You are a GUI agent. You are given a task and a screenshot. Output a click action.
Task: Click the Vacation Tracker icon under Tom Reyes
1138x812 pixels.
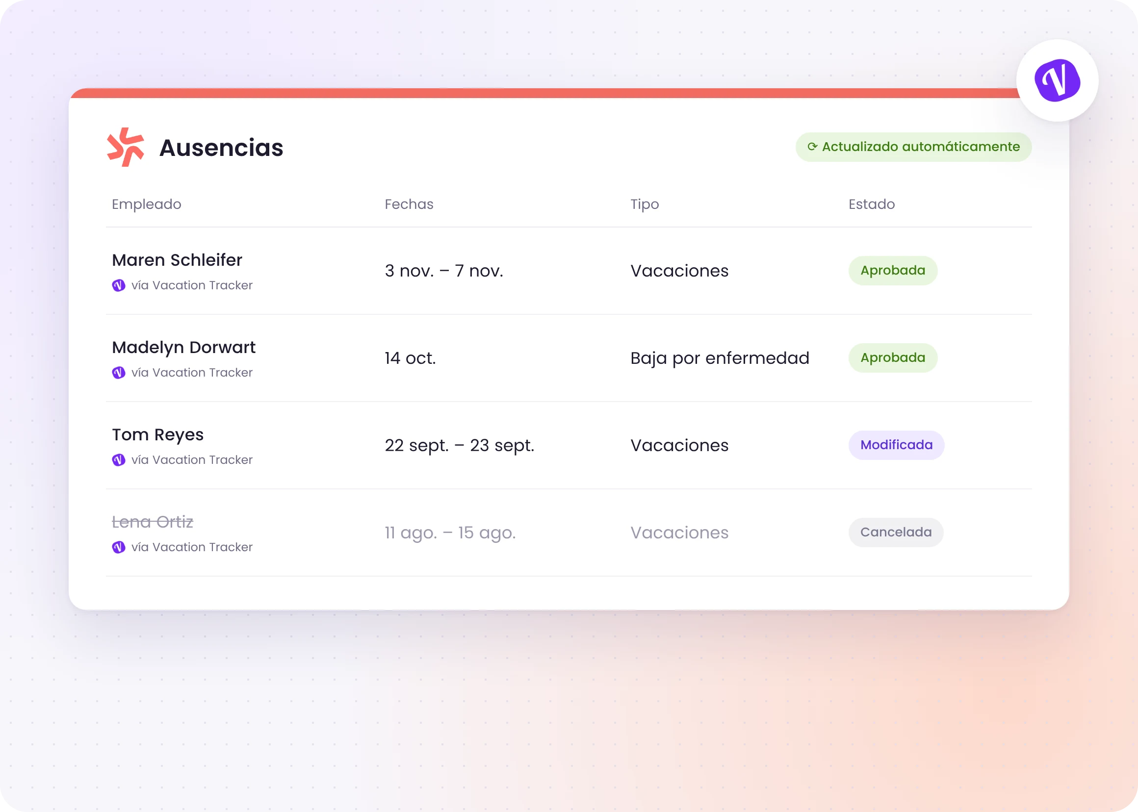coord(119,459)
